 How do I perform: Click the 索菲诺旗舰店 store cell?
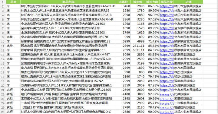tap(188, 99)
